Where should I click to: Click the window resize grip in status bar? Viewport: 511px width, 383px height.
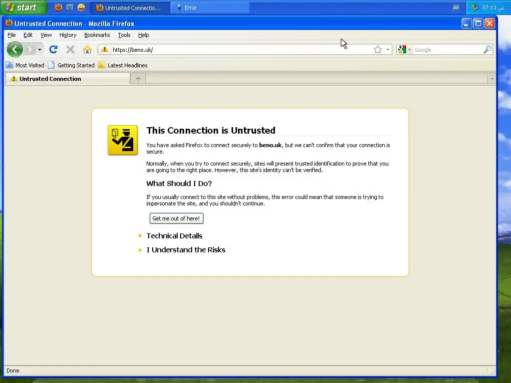pos(492,372)
